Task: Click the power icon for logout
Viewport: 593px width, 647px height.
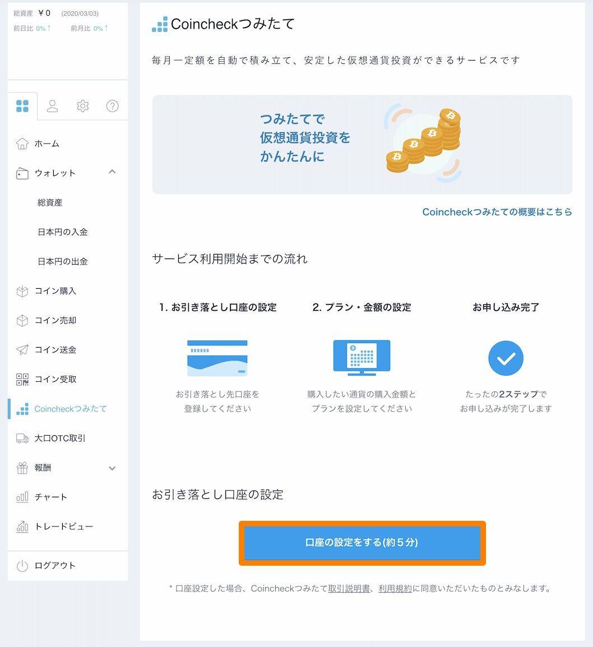Action: point(22,566)
